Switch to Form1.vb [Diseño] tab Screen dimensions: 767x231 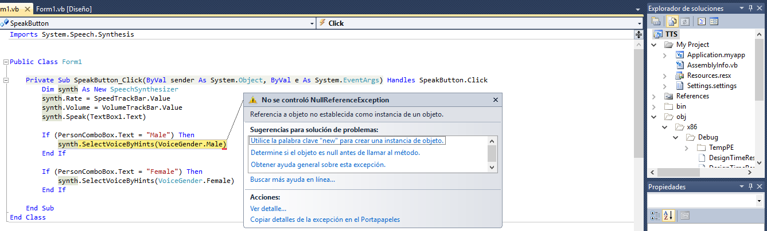64,9
